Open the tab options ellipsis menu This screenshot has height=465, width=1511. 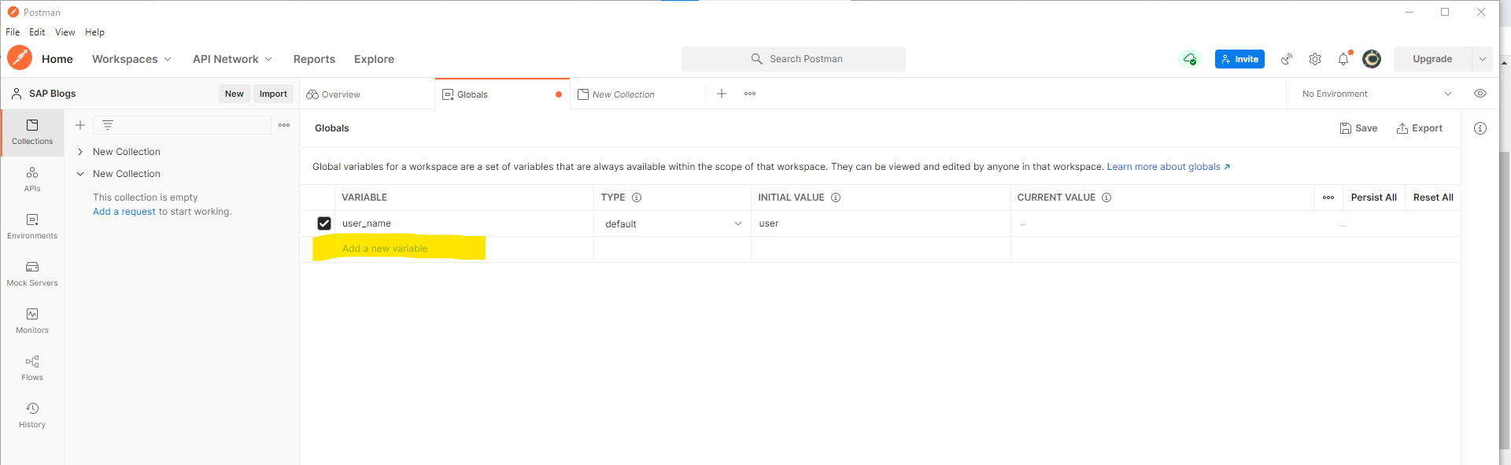[750, 94]
